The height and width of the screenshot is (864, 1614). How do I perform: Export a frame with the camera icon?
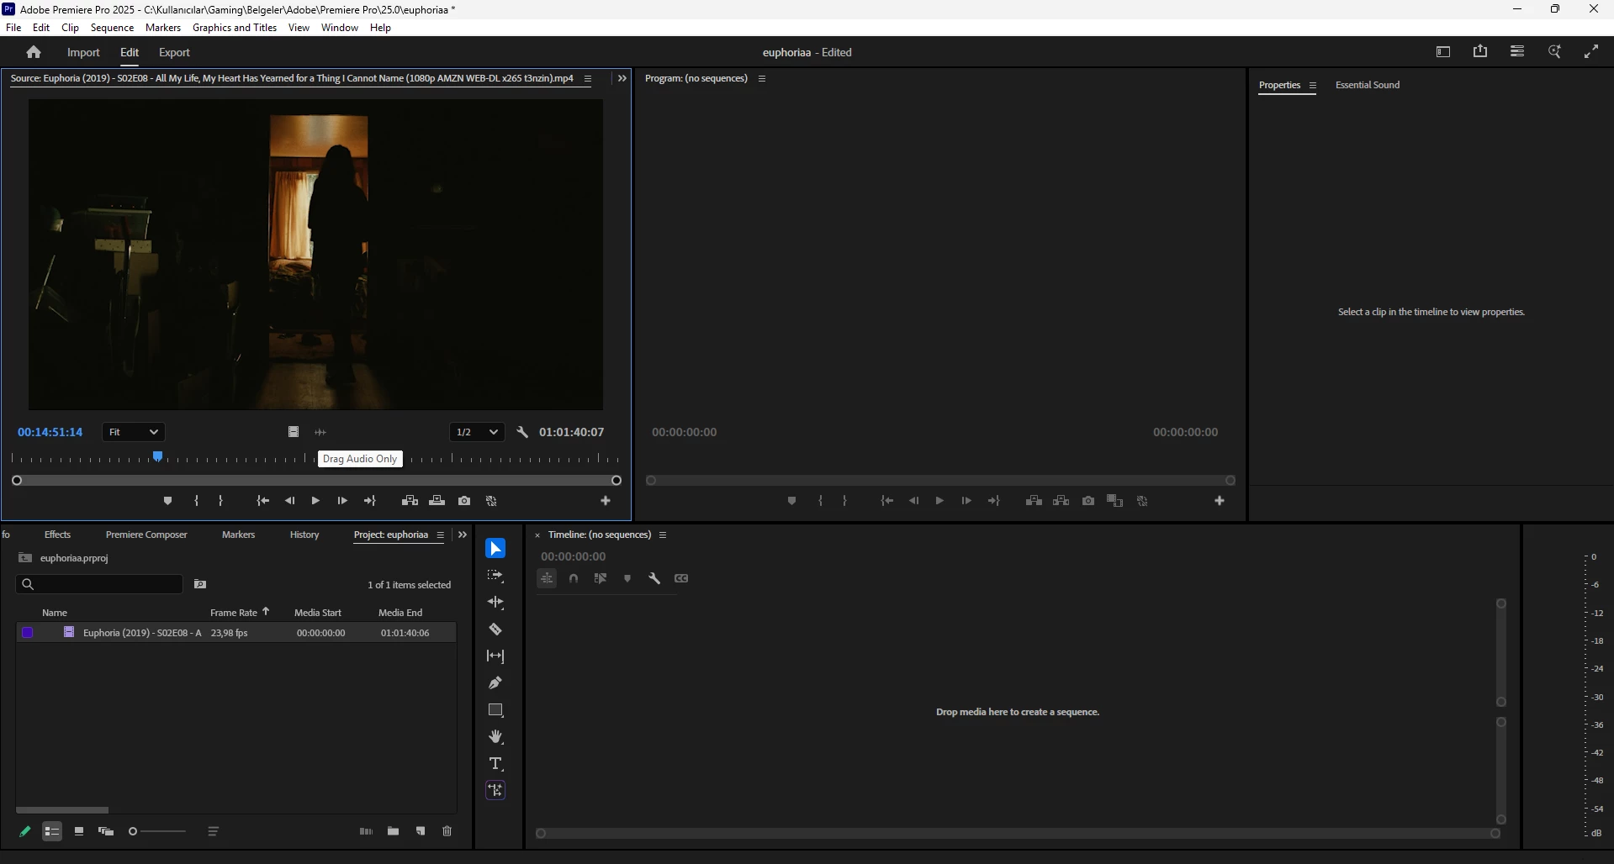[x=464, y=501]
